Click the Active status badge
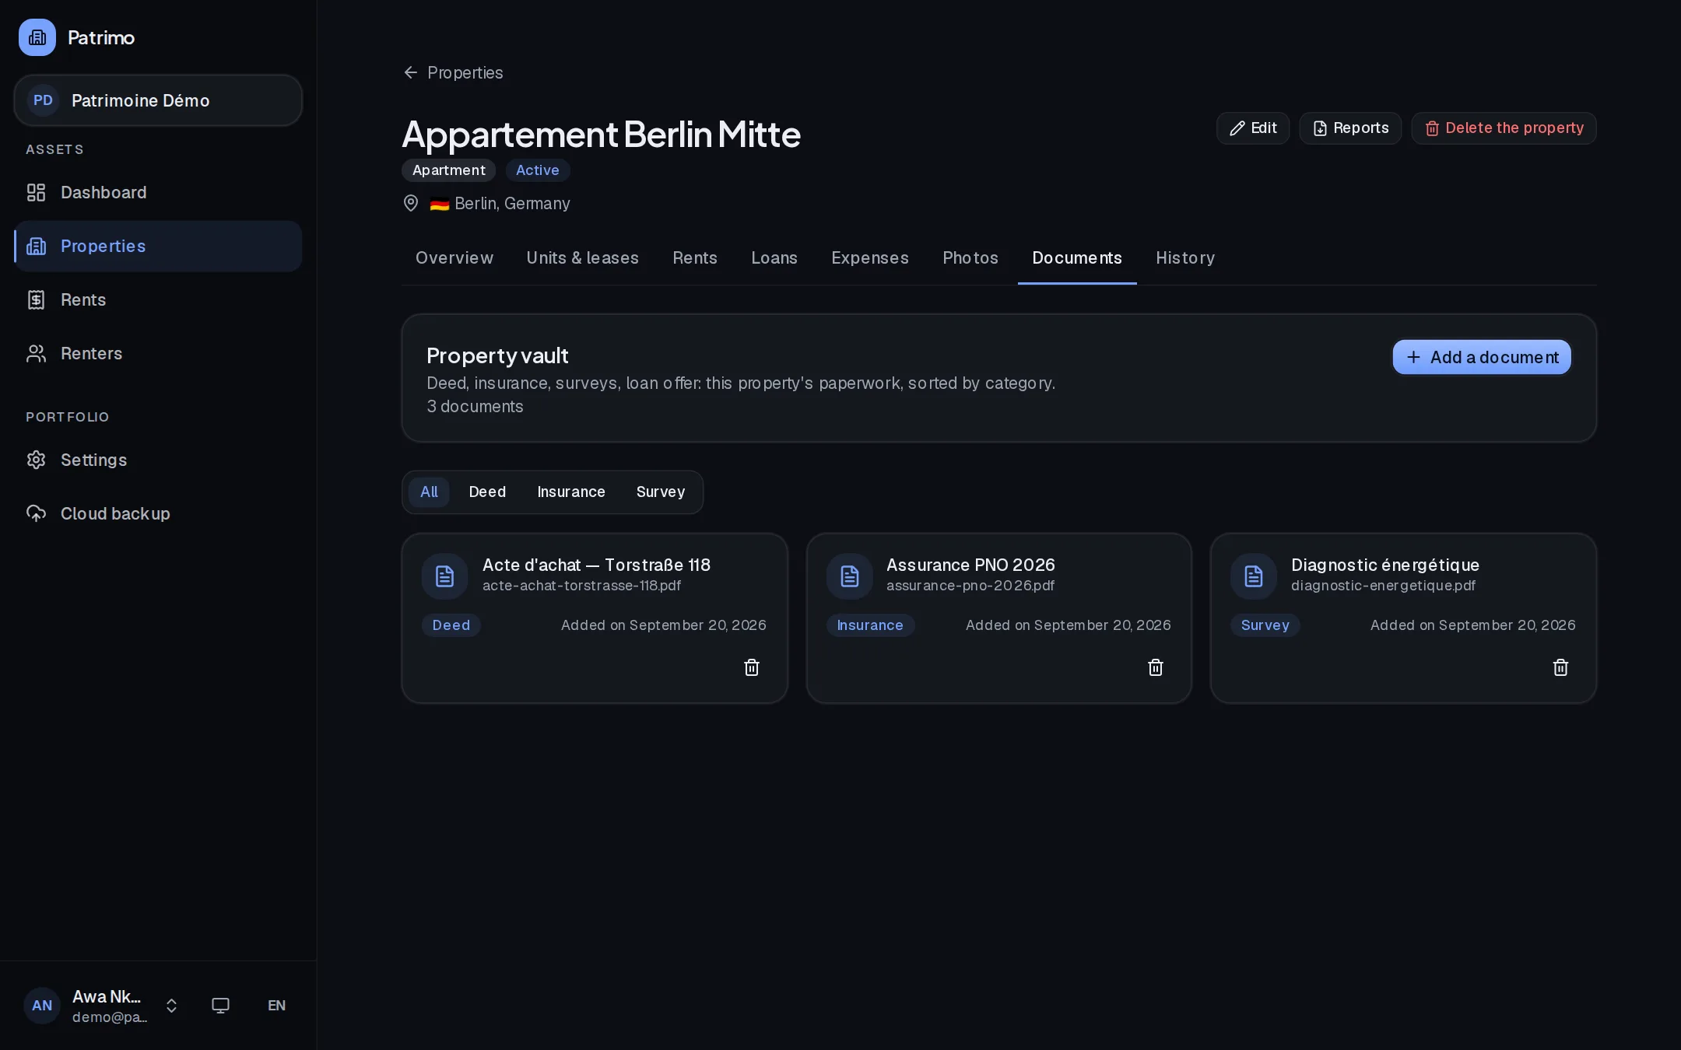Viewport: 1681px width, 1050px height. 538,170
